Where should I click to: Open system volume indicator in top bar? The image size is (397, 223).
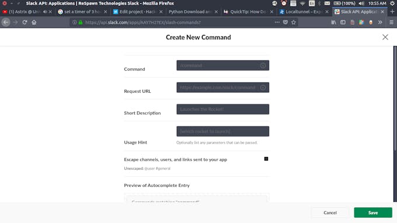[361, 4]
